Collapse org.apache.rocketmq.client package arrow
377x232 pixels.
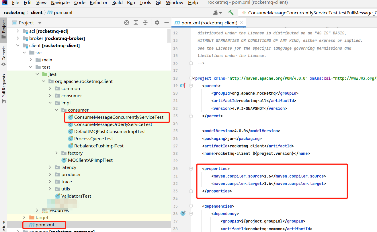point(44,81)
